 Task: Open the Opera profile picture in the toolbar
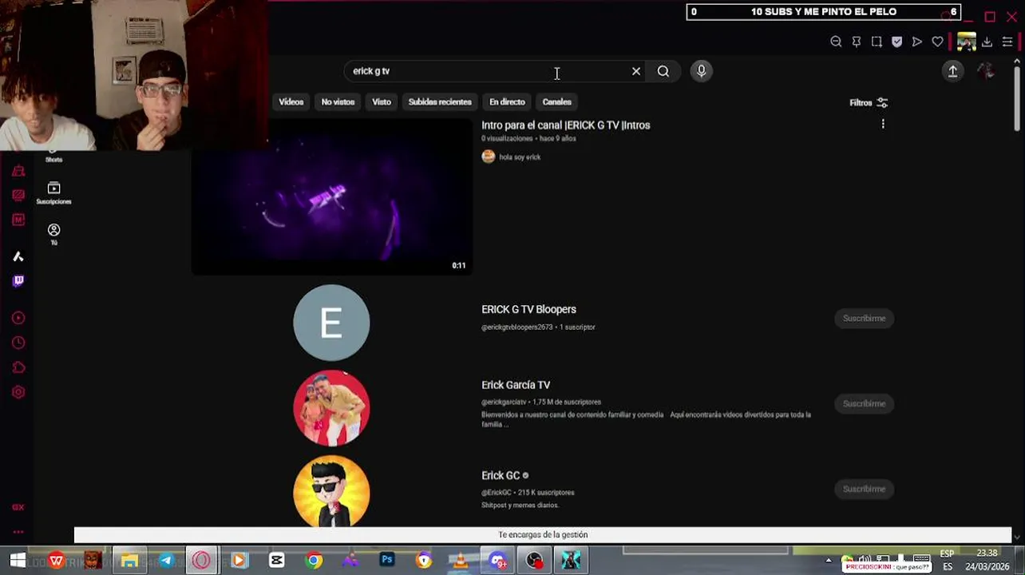coord(966,42)
